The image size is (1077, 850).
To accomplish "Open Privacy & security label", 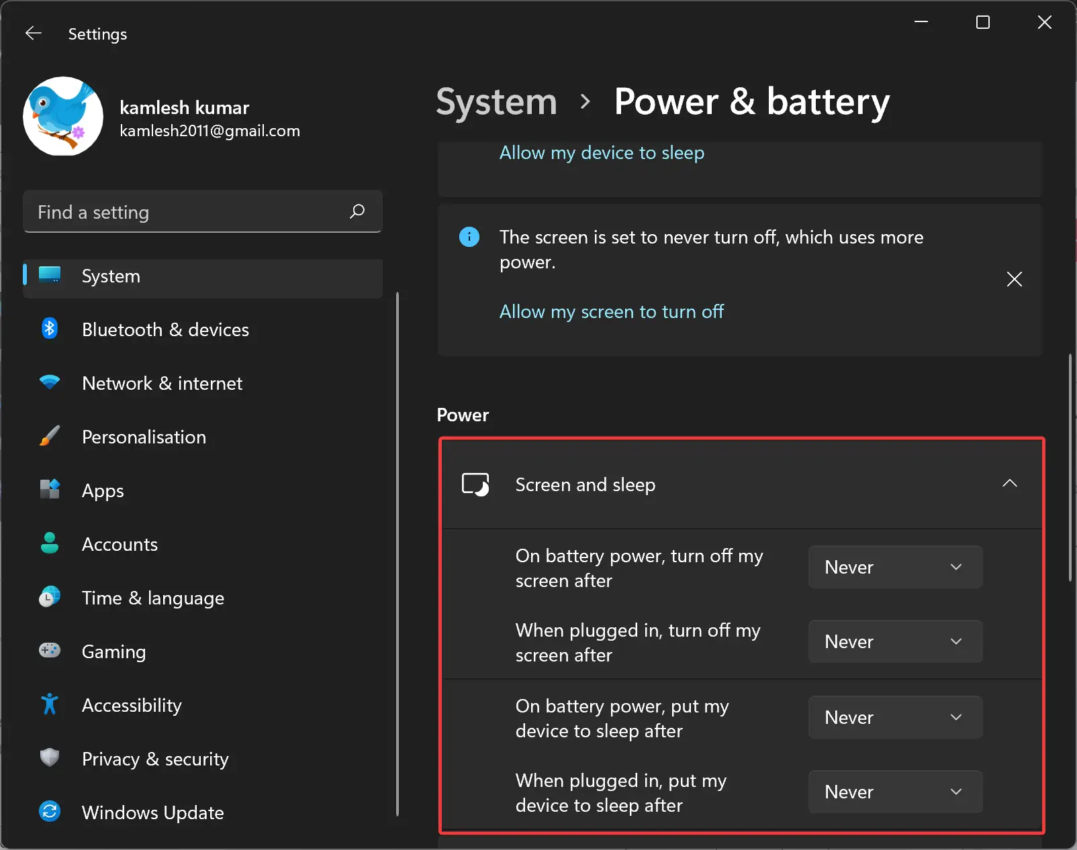I will [x=155, y=759].
